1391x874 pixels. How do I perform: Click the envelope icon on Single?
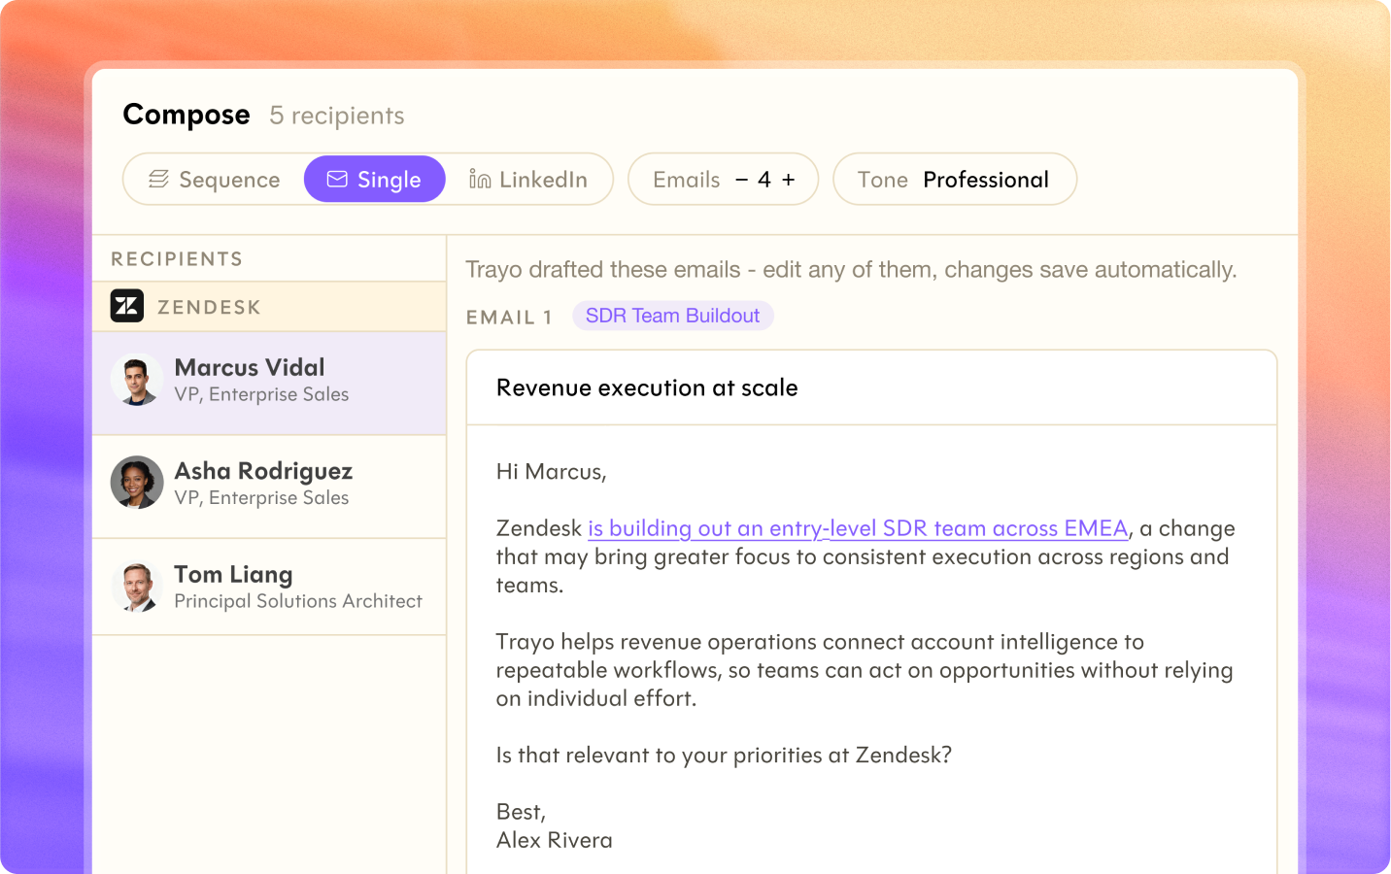click(x=337, y=180)
